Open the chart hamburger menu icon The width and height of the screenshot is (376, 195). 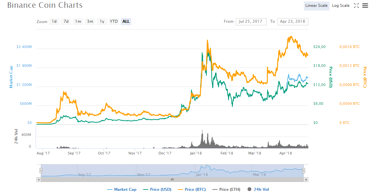click(365, 6)
